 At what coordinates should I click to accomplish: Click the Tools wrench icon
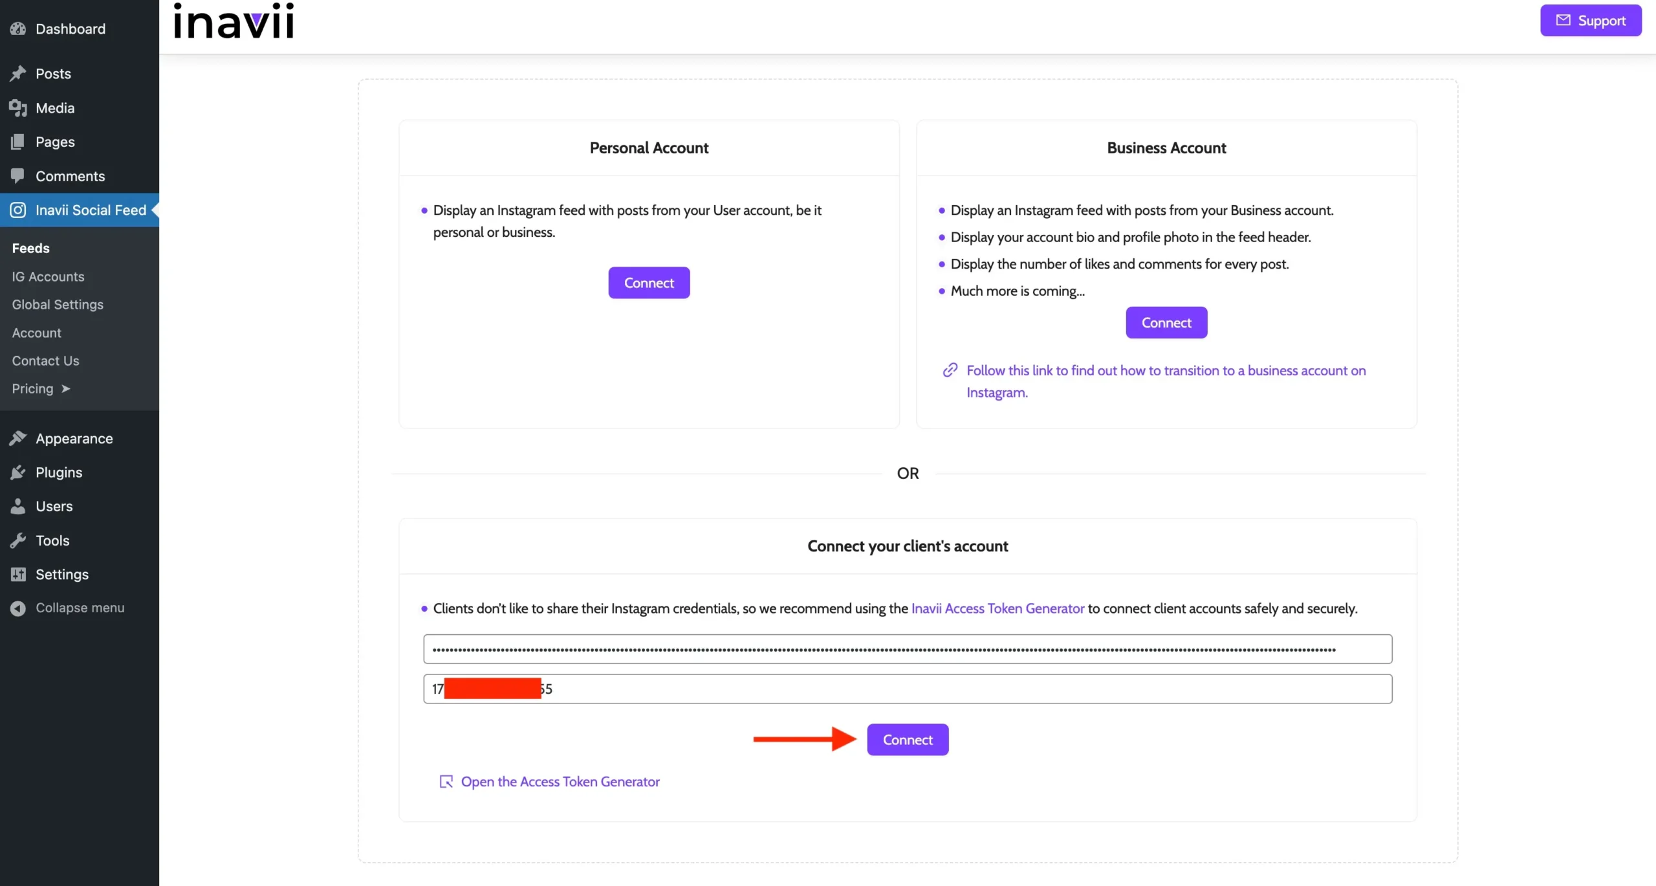point(18,540)
